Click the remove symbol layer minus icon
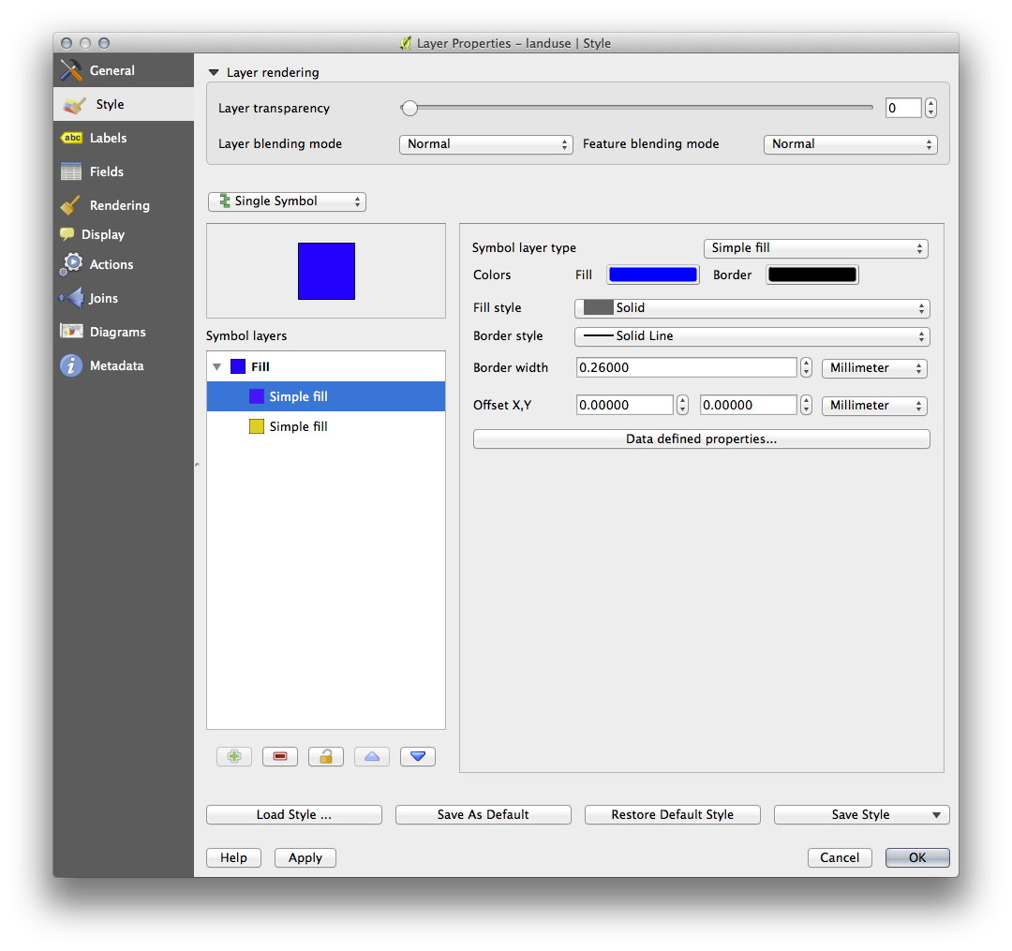Viewport: 1012px width, 951px height. 280,757
